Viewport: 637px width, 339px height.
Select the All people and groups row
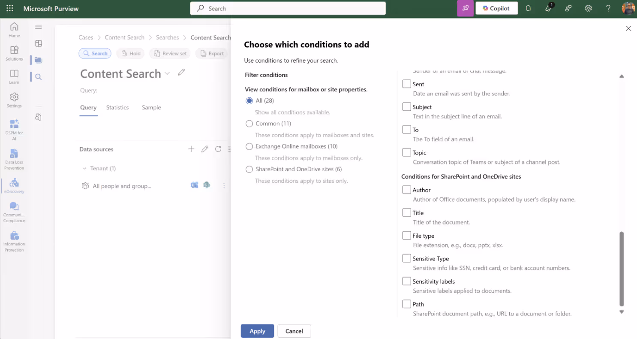153,186
